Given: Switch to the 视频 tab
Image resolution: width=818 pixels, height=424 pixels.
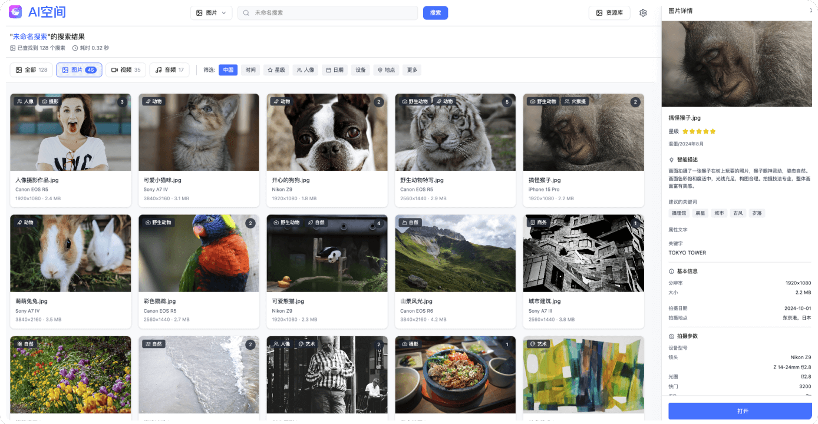Looking at the screenshot, I should click(126, 70).
